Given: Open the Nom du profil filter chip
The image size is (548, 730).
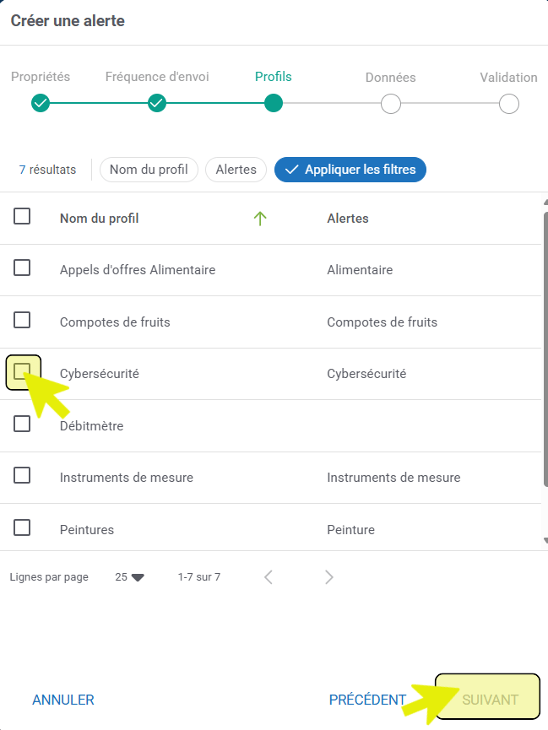Looking at the screenshot, I should 149,170.
